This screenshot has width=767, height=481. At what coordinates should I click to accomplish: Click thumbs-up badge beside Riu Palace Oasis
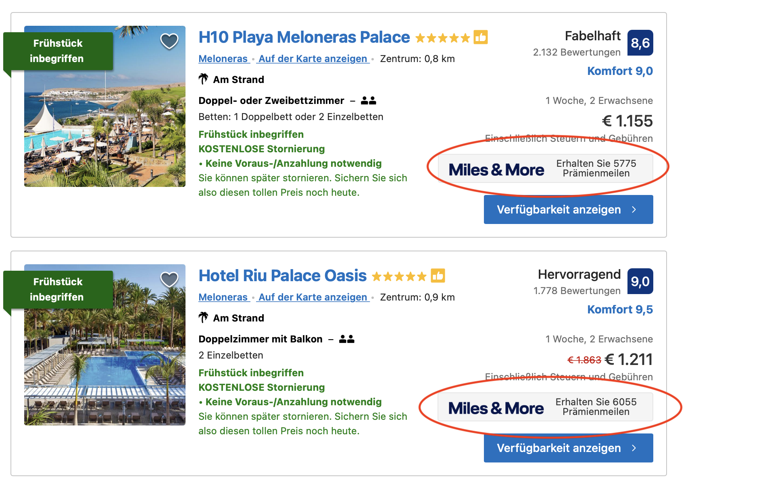pos(438,276)
